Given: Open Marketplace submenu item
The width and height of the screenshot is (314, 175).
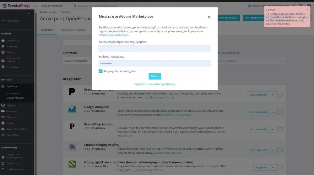Looking at the screenshot, I should click(13, 93).
